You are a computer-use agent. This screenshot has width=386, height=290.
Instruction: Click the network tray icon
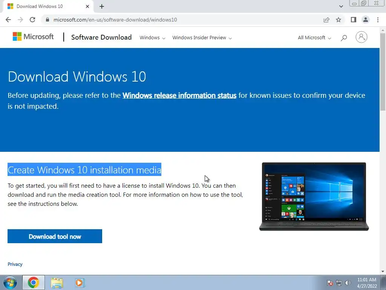339,283
